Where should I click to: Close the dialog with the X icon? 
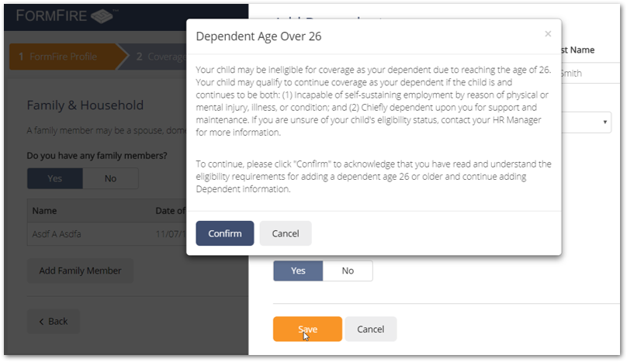[548, 34]
